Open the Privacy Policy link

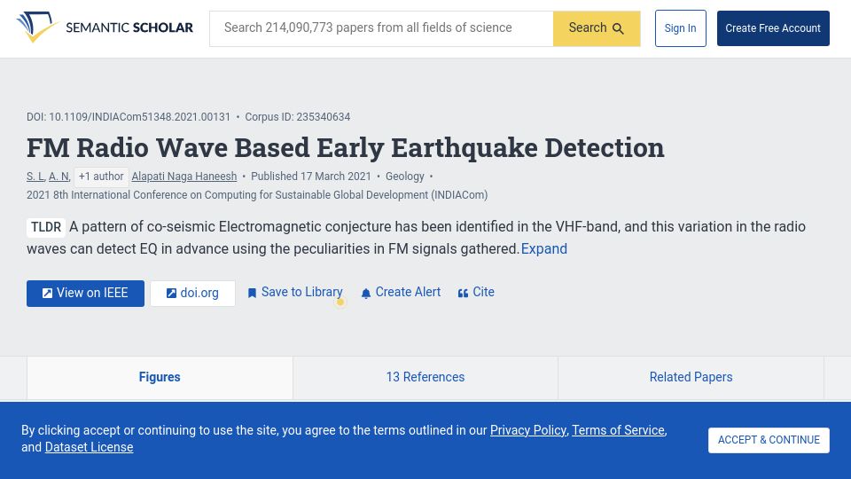(x=528, y=430)
